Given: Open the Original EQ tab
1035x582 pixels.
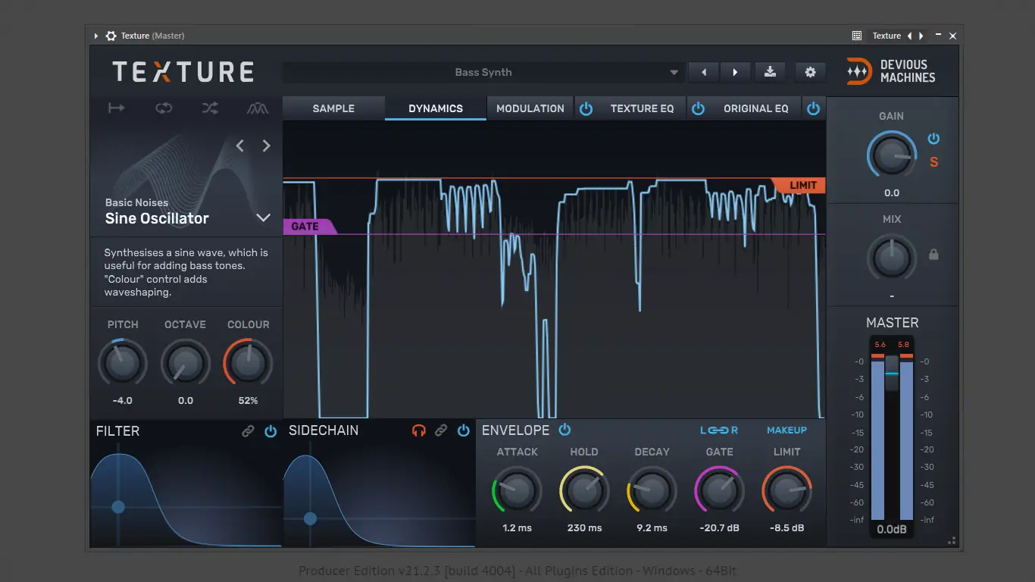Looking at the screenshot, I should click(756, 108).
